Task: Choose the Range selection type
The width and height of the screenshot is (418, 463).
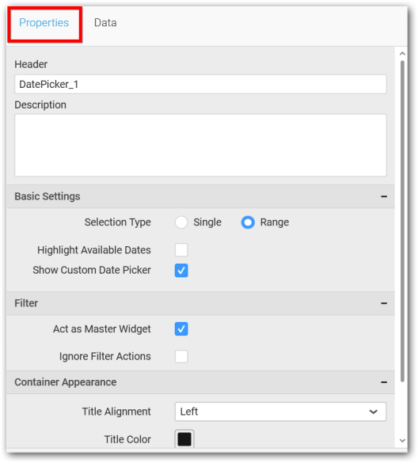Action: coord(248,222)
